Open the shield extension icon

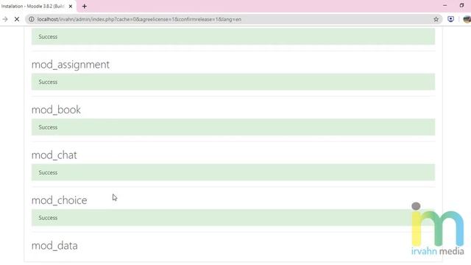click(x=450, y=19)
